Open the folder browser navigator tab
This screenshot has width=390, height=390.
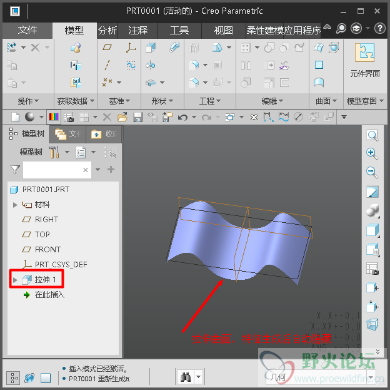pos(67,135)
